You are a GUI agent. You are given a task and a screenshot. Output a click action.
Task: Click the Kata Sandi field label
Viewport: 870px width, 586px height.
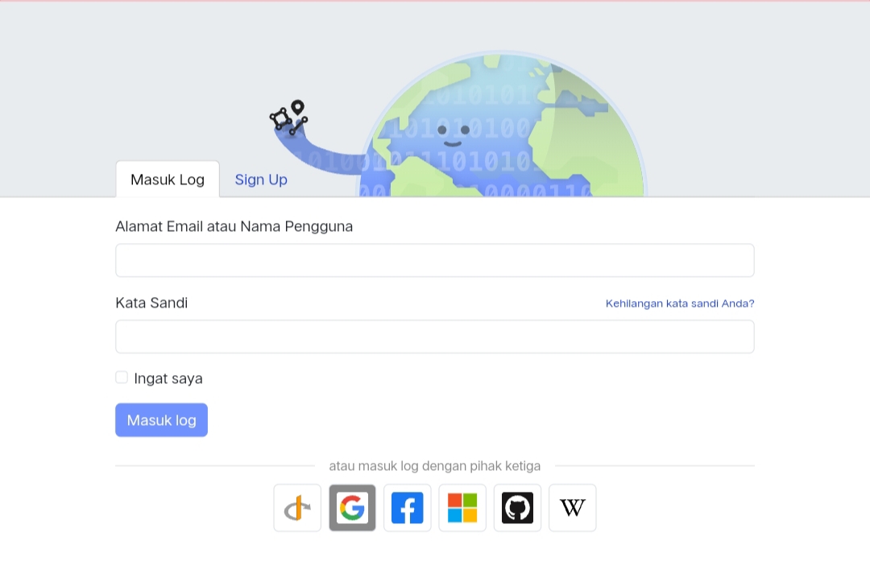(x=151, y=303)
